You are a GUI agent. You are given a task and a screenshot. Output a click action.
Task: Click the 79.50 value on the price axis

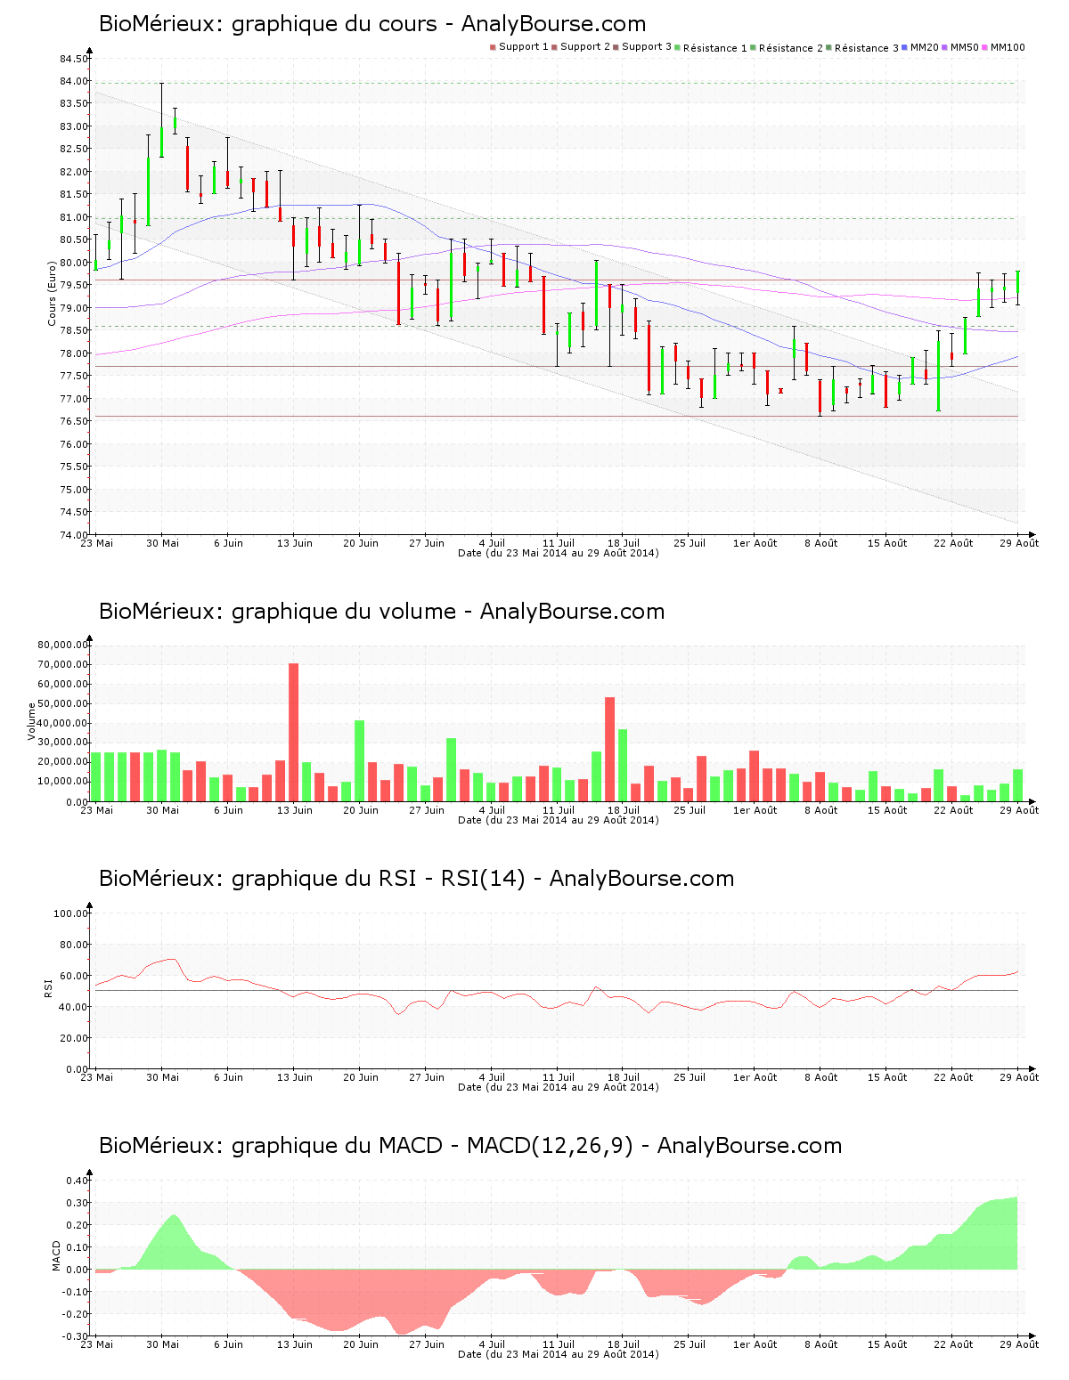[x=74, y=285]
